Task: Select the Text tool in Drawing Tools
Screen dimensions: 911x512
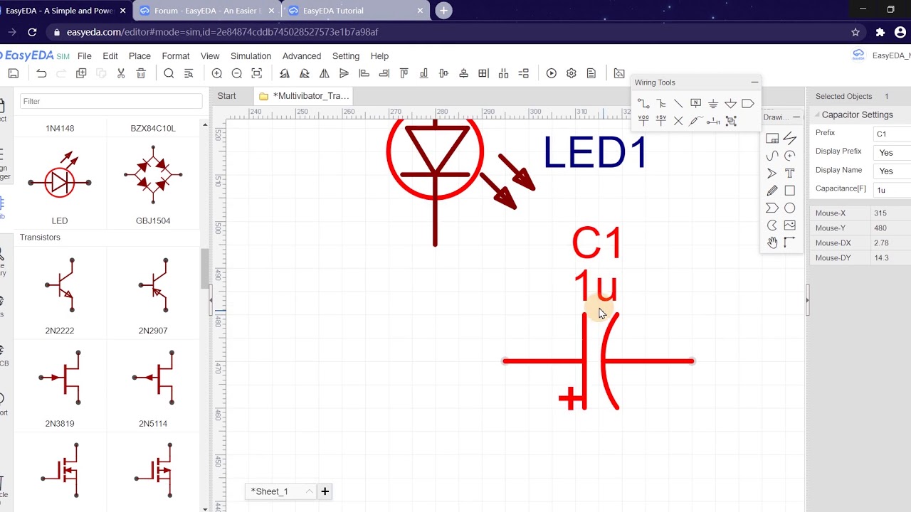Action: click(x=790, y=173)
